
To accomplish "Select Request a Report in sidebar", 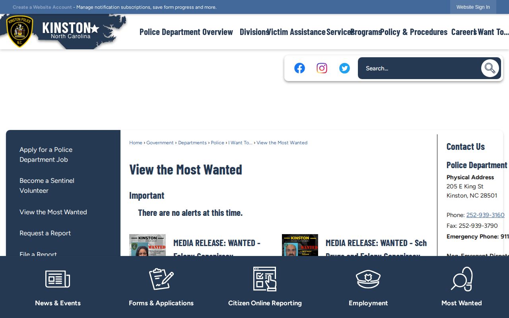I will click(45, 233).
